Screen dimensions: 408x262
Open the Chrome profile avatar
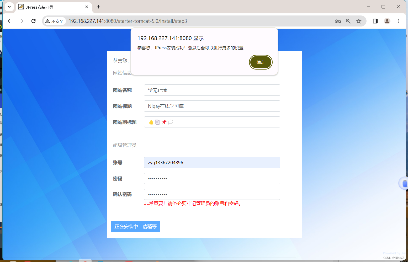tap(387, 21)
